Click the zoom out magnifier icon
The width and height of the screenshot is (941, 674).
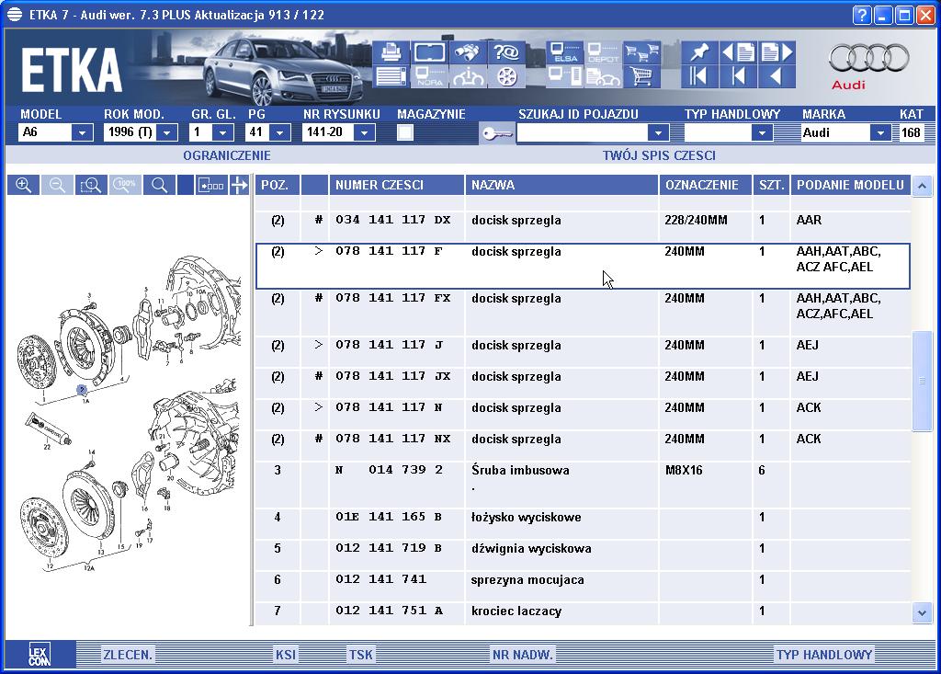pyautogui.click(x=57, y=185)
